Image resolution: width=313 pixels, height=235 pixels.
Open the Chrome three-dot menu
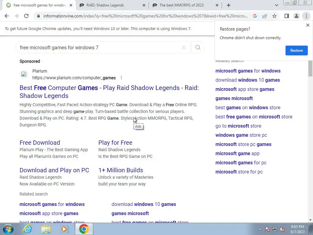click(306, 16)
